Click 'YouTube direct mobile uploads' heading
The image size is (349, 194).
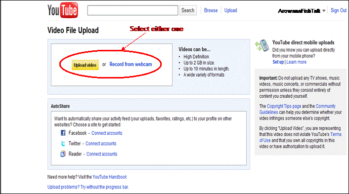click(304, 42)
